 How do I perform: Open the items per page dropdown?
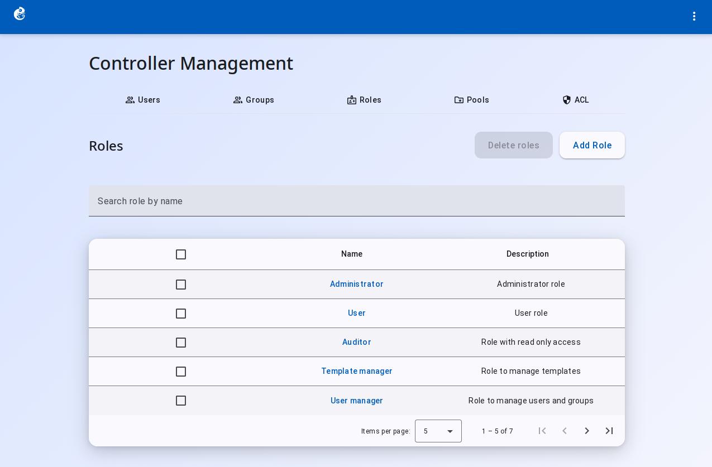[x=438, y=431]
